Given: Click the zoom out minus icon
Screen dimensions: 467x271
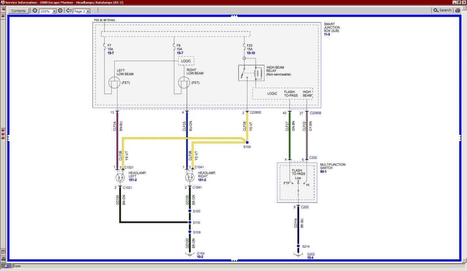Looking at the screenshot, I should coord(35,11).
